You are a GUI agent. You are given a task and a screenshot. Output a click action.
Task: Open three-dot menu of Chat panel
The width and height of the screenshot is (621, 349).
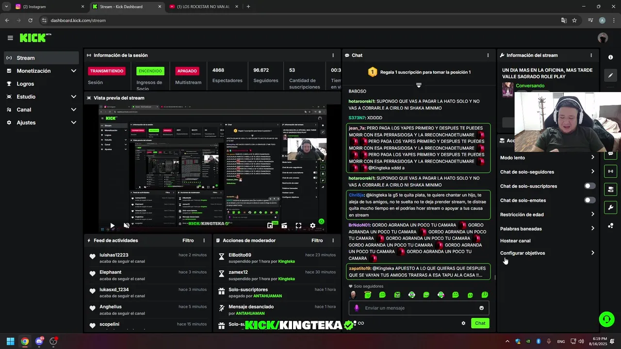[488, 55]
